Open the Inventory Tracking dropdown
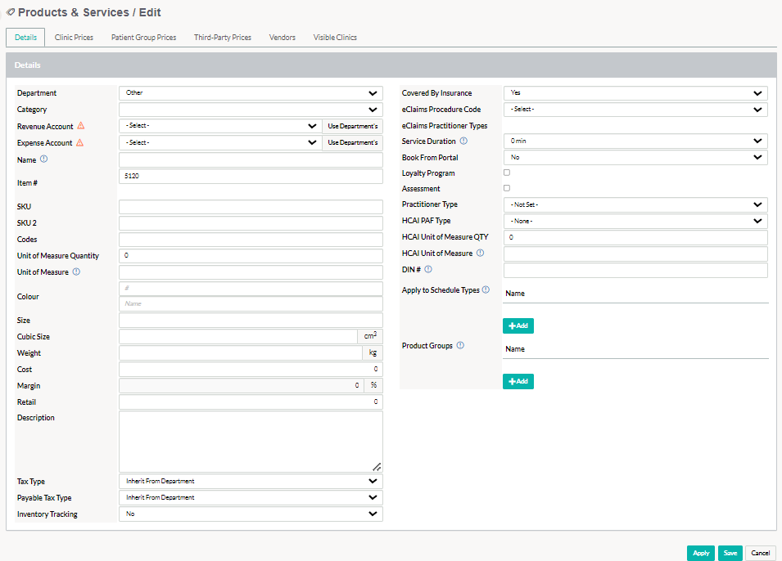Viewport: 782px width, 561px height. (251, 514)
